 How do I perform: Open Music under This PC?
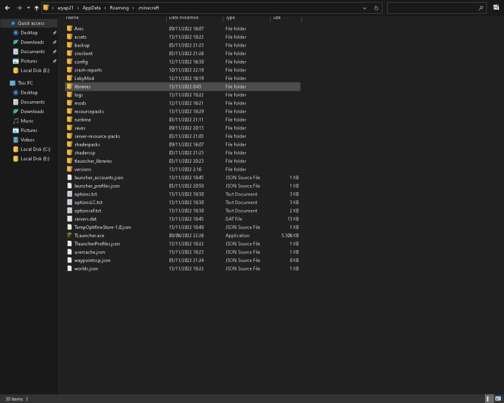click(x=27, y=121)
